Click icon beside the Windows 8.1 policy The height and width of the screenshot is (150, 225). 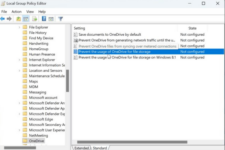[x=75, y=57]
